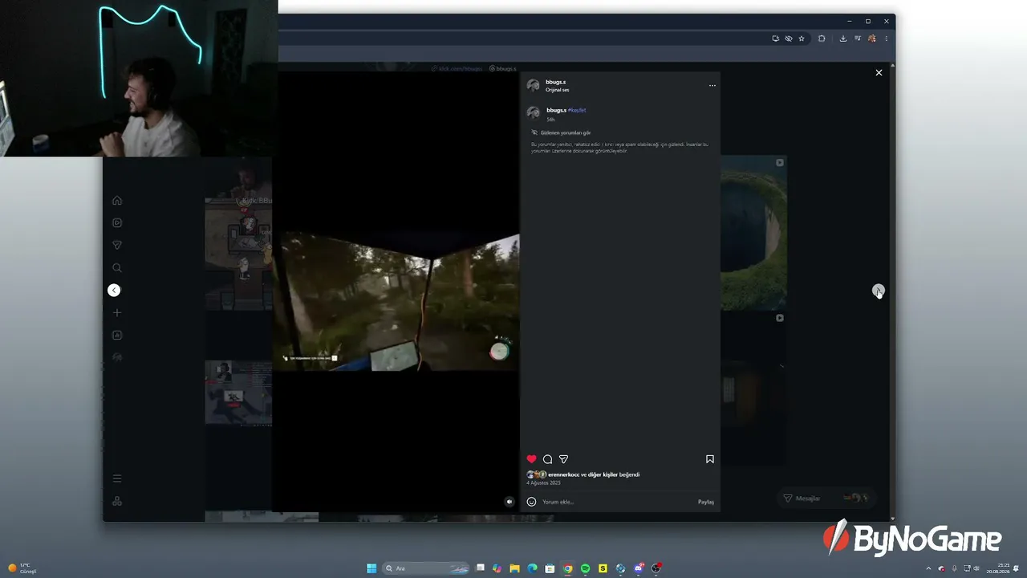Switch to Google Chrome on the taskbar
The image size is (1027, 578).
pyautogui.click(x=567, y=568)
